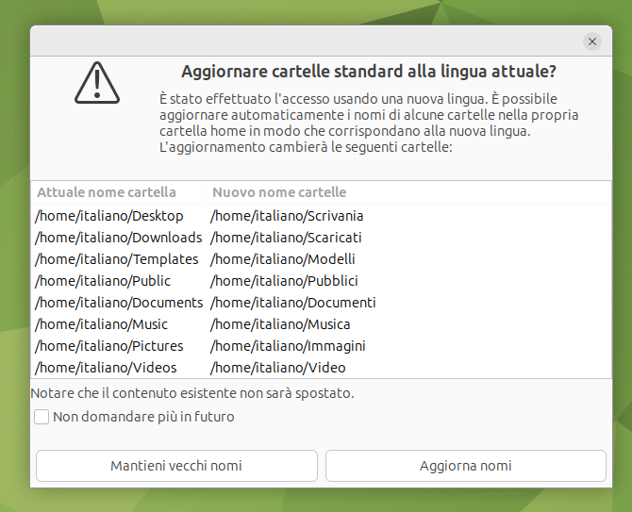Click "Aggiorna nomi" button
The height and width of the screenshot is (512, 632).
pyautogui.click(x=466, y=466)
